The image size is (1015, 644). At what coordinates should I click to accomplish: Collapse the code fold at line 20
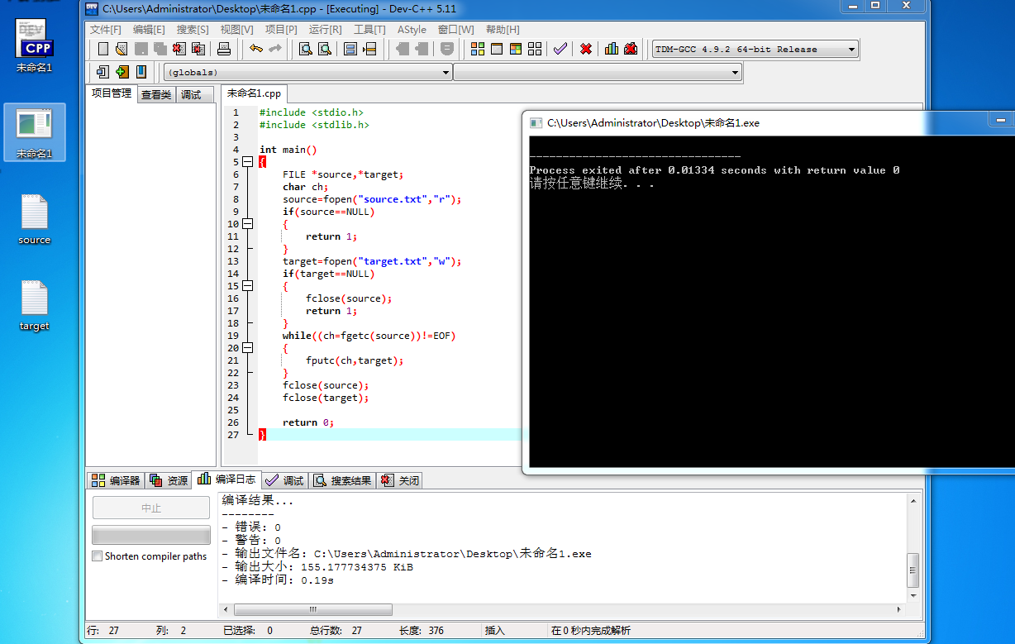point(247,348)
